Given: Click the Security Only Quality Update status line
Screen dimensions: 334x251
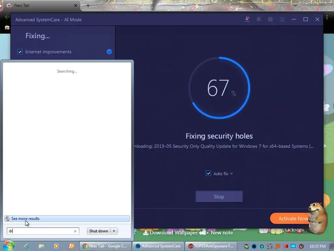Looking at the screenshot, I should coord(224,146).
